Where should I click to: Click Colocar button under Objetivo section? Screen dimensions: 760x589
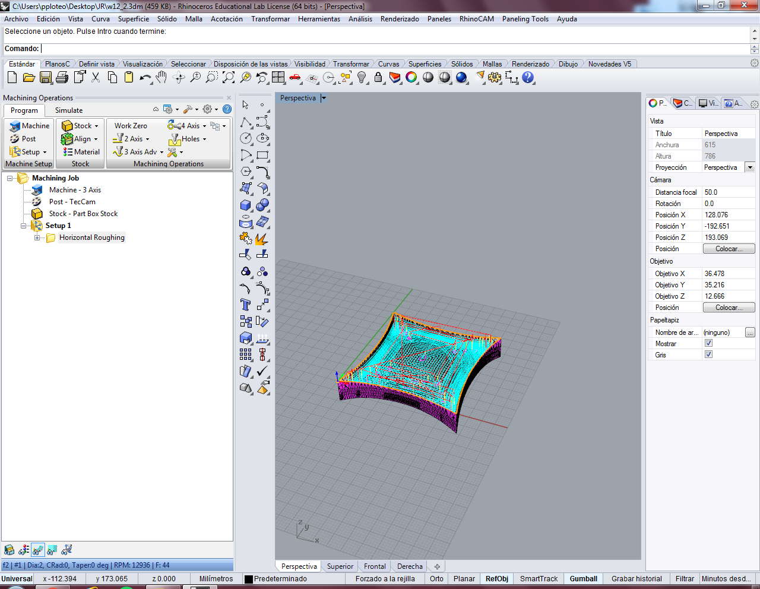[x=729, y=308]
